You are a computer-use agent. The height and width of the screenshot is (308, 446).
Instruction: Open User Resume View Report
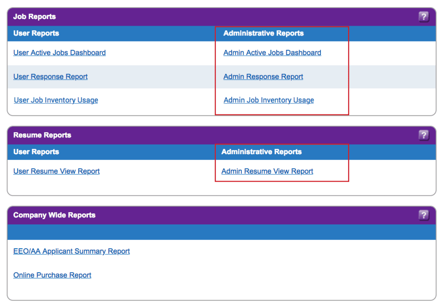(57, 171)
